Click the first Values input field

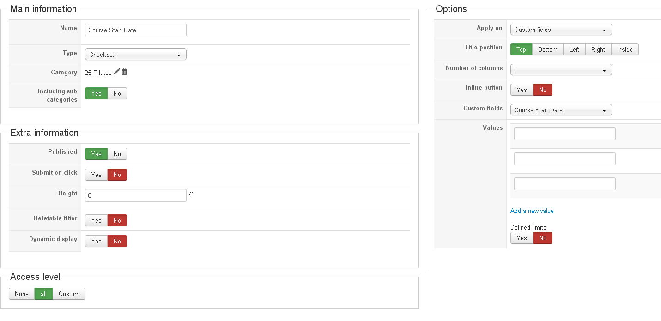coord(564,134)
